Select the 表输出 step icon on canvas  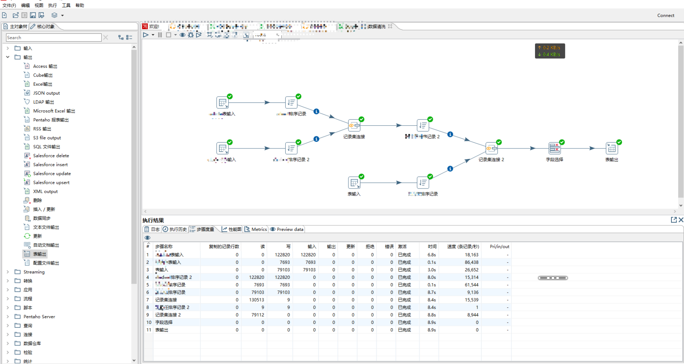pos(612,148)
